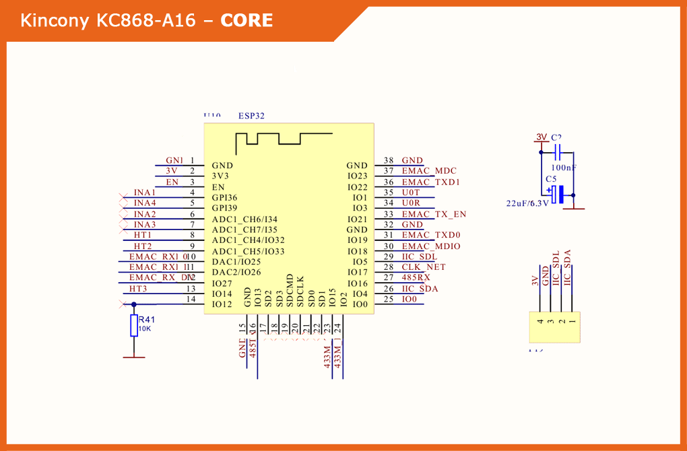Click the EMAC_TX_EN net label
The image size is (687, 451).
434,214
